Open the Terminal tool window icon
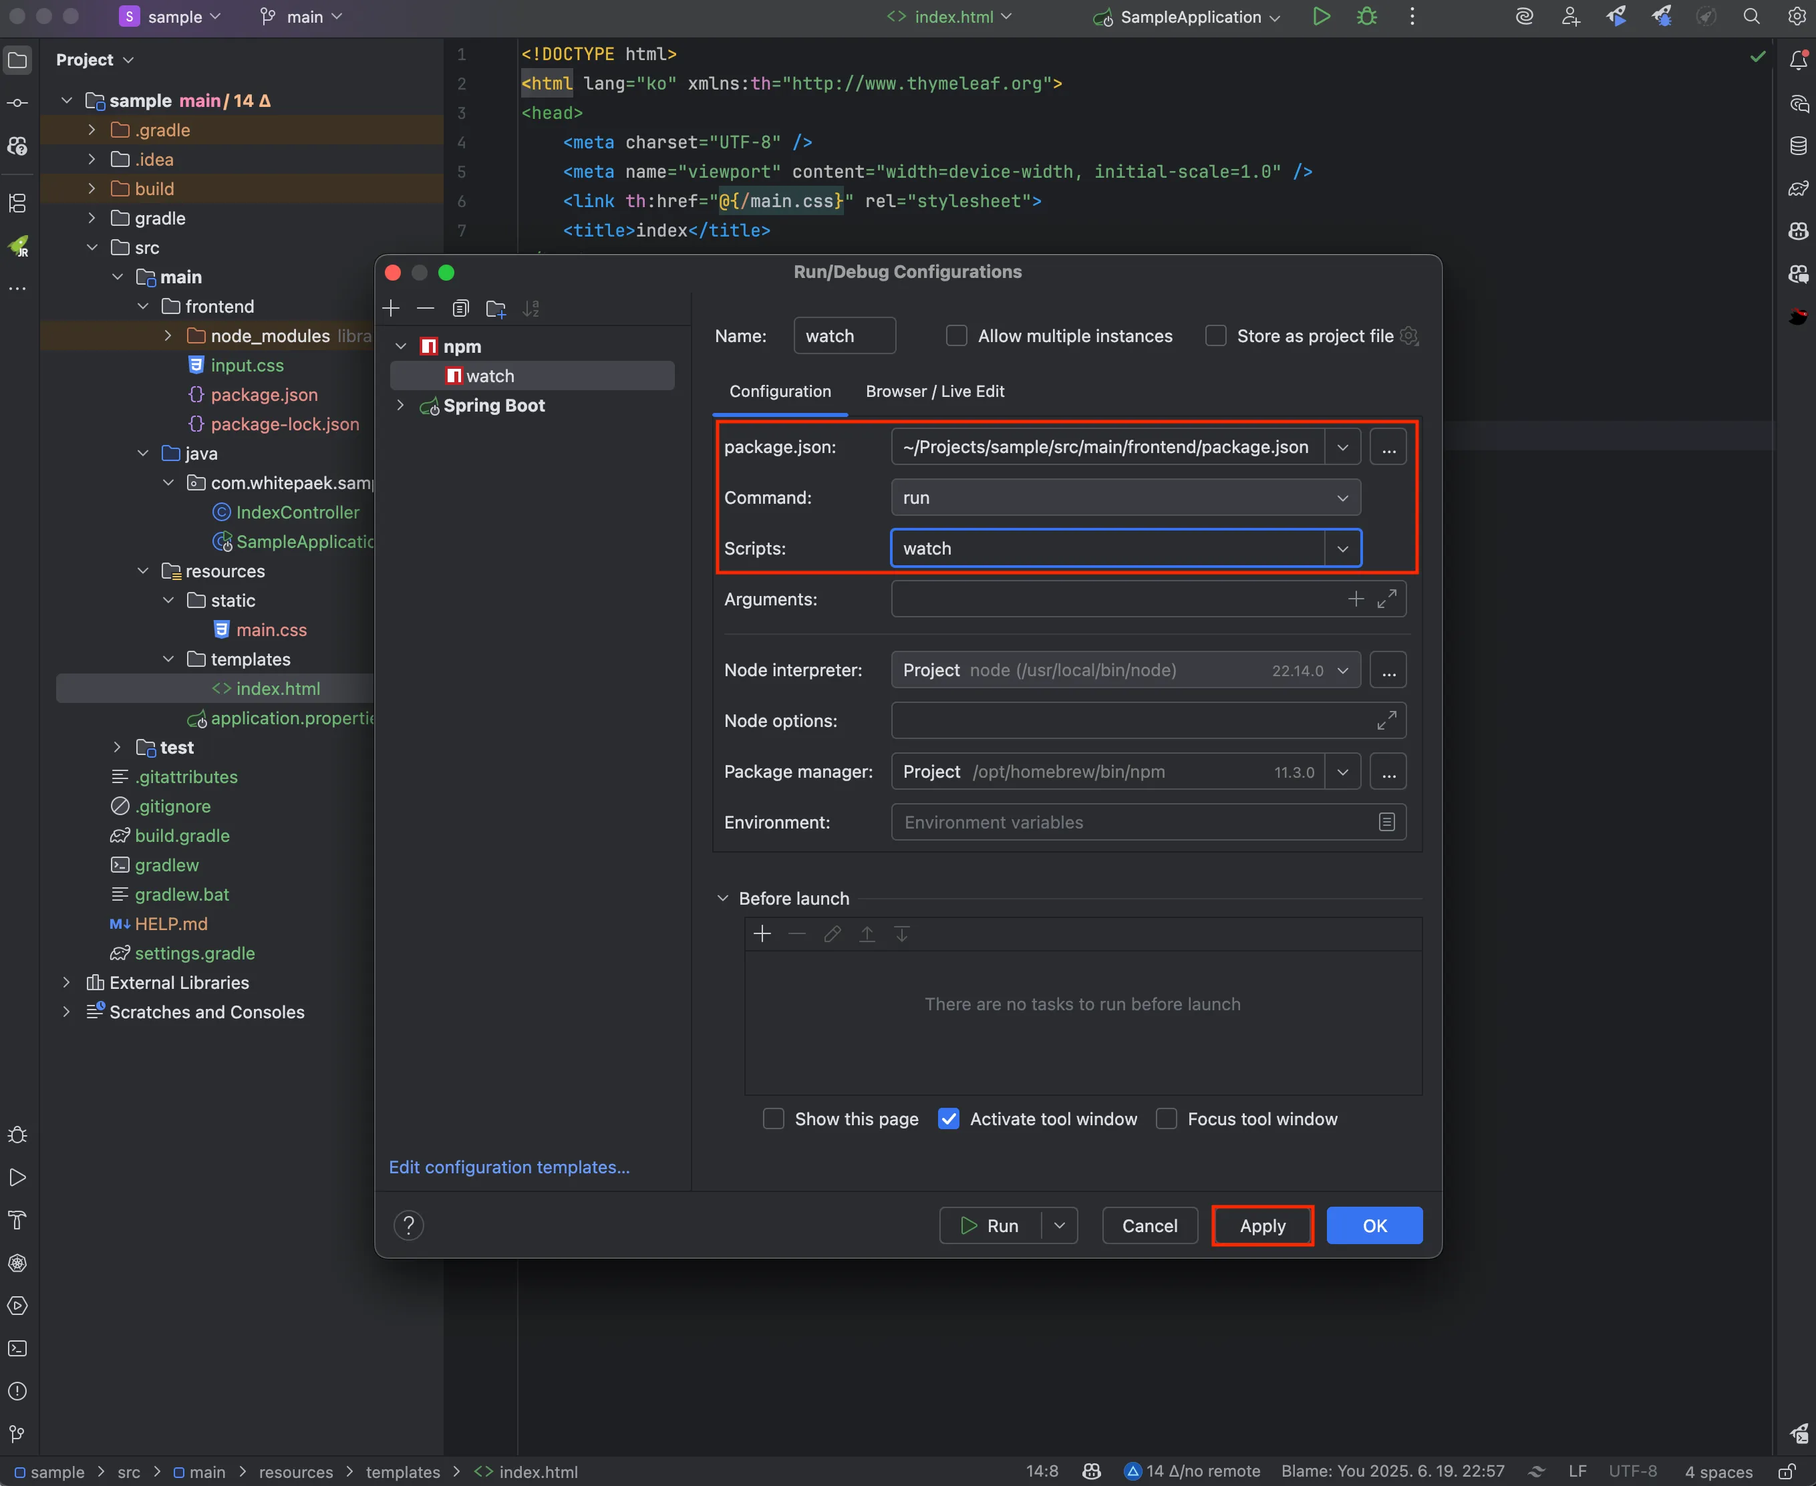The height and width of the screenshot is (1486, 1816). click(17, 1349)
